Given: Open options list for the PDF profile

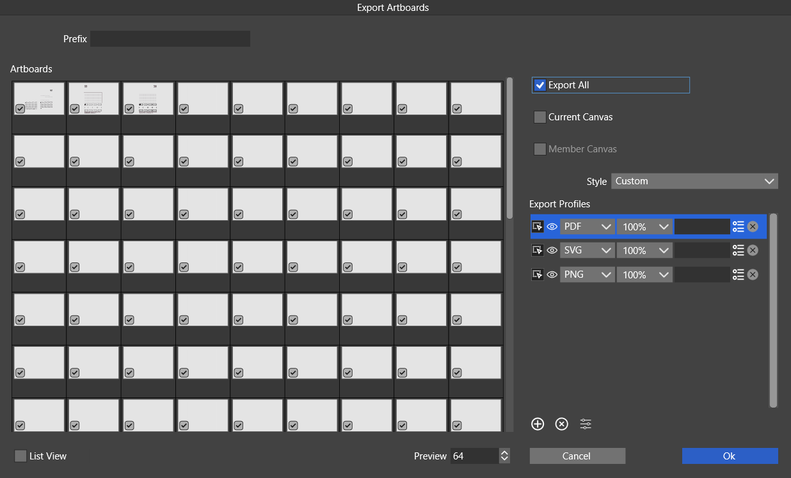Looking at the screenshot, I should click(x=739, y=227).
